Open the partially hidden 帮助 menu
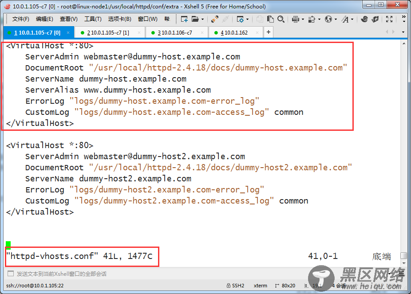Viewport: 411px width, 294px height. (x=167, y=19)
